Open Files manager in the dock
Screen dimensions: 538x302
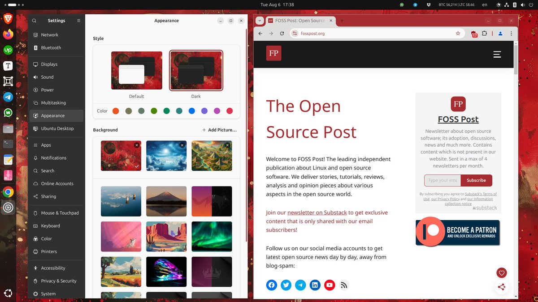pyautogui.click(x=8, y=129)
